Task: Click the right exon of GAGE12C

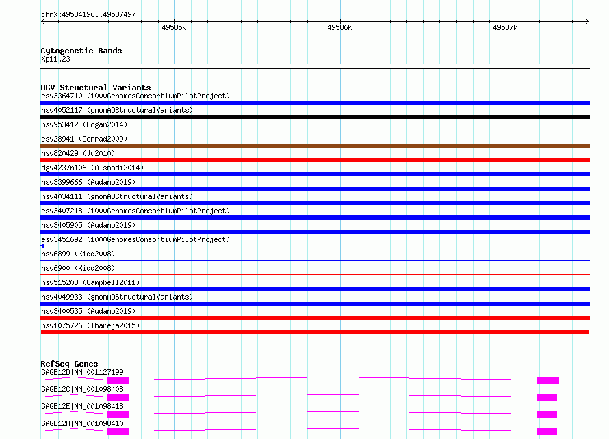Action: point(547,397)
